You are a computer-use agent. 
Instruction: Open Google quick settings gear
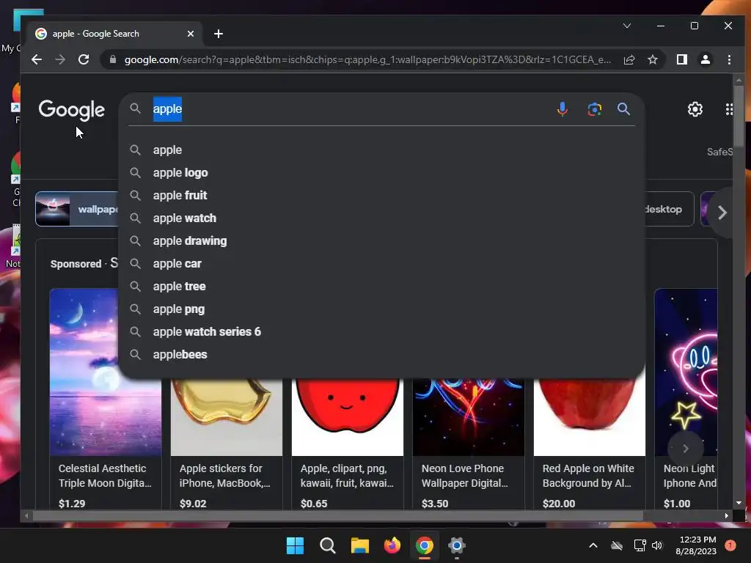pos(695,109)
